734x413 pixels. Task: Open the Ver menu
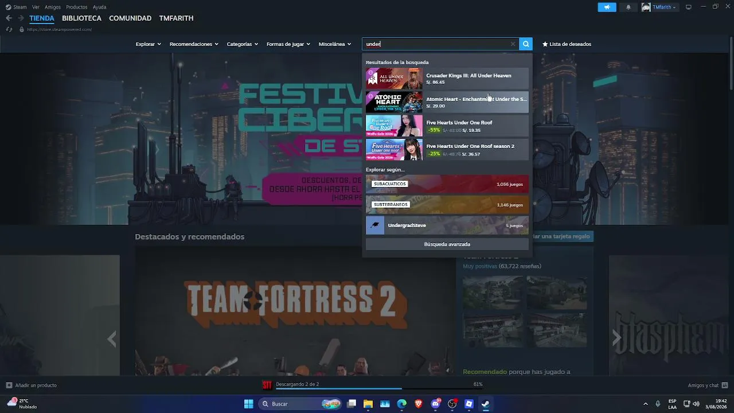click(x=36, y=7)
